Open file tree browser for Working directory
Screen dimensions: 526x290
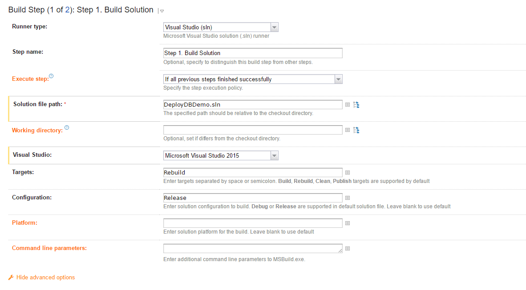[356, 130]
